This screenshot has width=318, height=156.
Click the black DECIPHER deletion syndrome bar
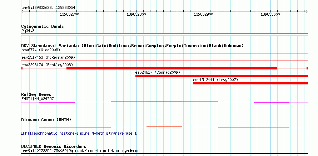pos(164,154)
